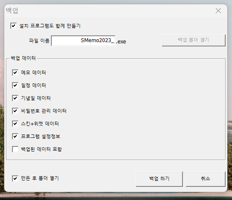
Task: Close the 백업 dialog window
Action: click(x=218, y=11)
